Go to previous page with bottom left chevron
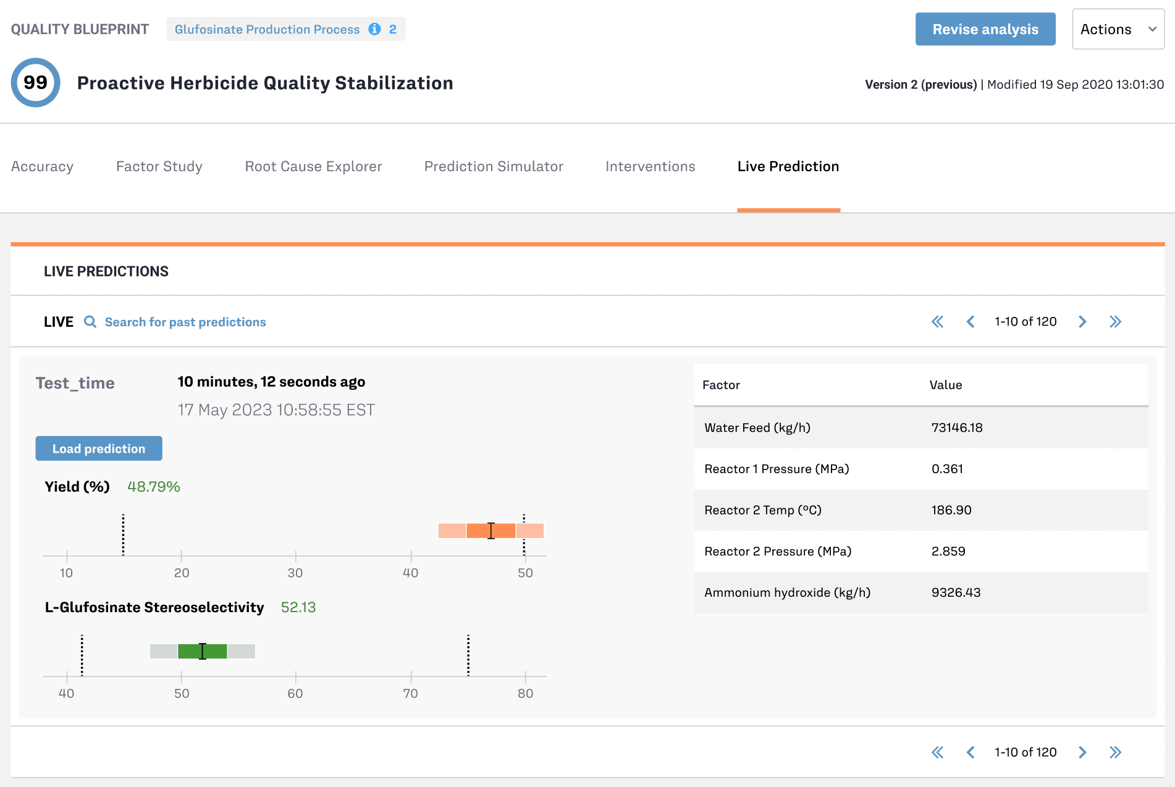1175x787 pixels. [x=971, y=752]
